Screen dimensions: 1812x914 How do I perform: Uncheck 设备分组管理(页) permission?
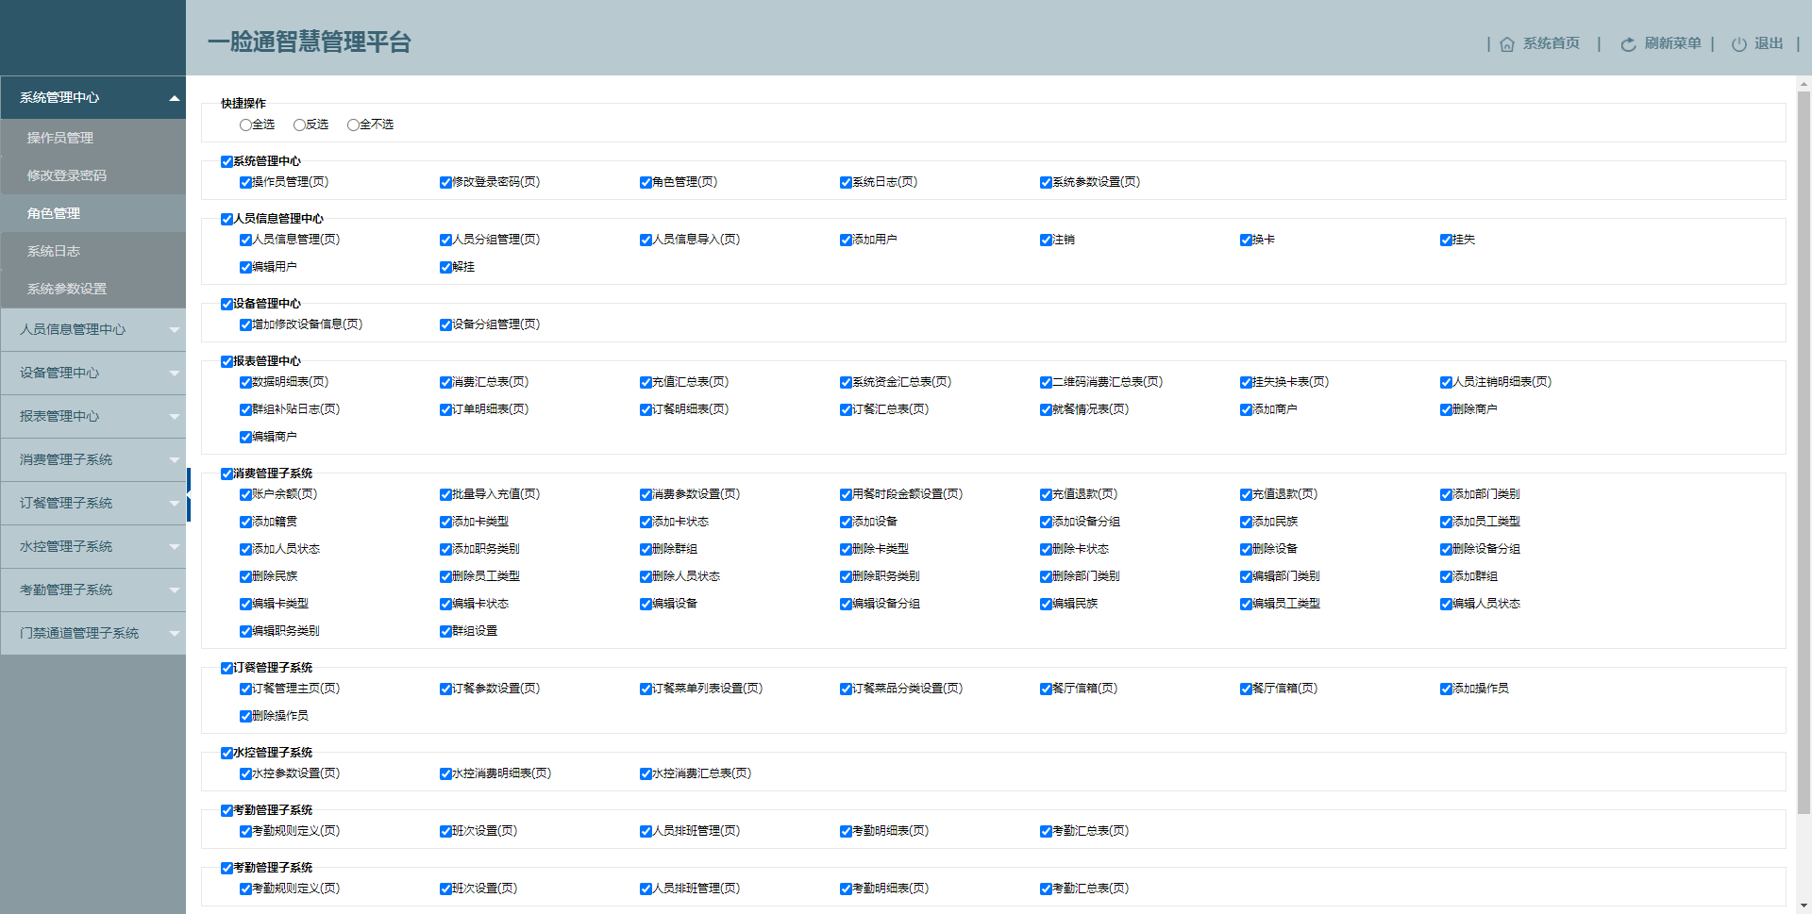445,324
